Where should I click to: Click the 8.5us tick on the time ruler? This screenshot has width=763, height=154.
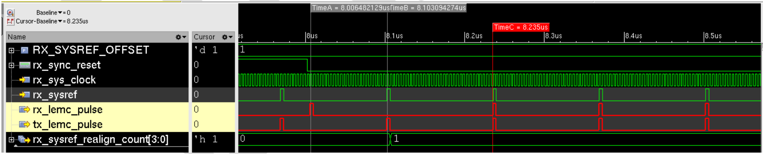click(713, 36)
